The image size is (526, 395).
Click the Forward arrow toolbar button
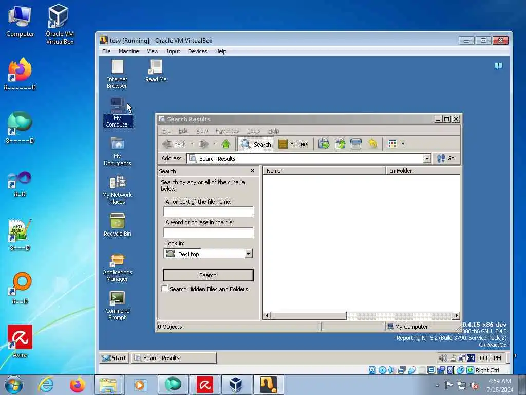[203, 144]
